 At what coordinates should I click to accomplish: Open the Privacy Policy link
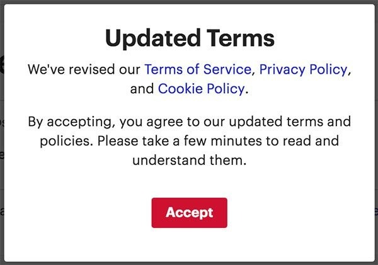pyautogui.click(x=303, y=69)
